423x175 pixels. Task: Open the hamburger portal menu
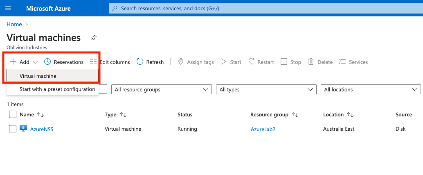[x=8, y=8]
